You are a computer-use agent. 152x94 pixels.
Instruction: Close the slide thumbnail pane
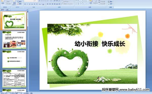click(27, 10)
